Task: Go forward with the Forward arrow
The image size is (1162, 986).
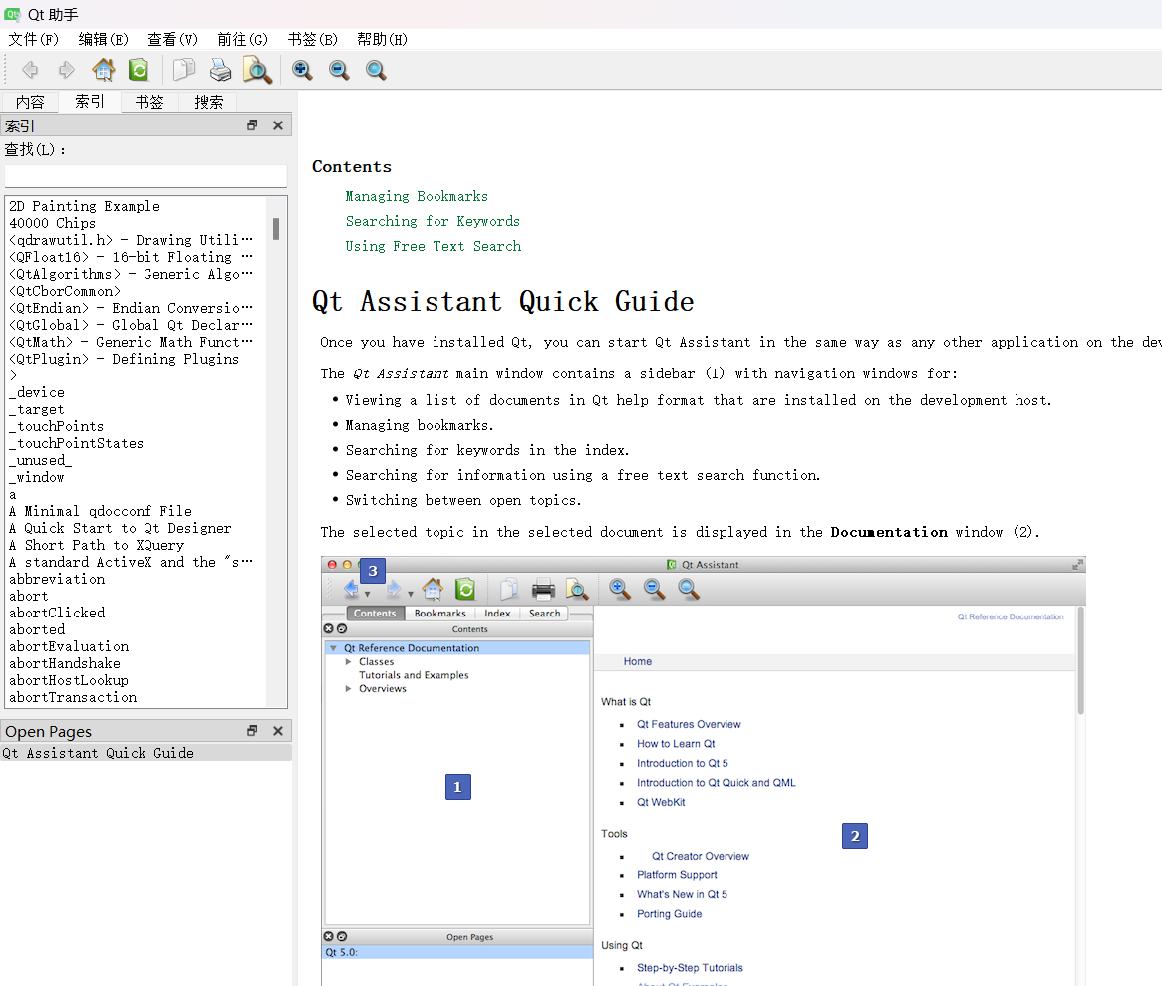Action: pos(67,70)
